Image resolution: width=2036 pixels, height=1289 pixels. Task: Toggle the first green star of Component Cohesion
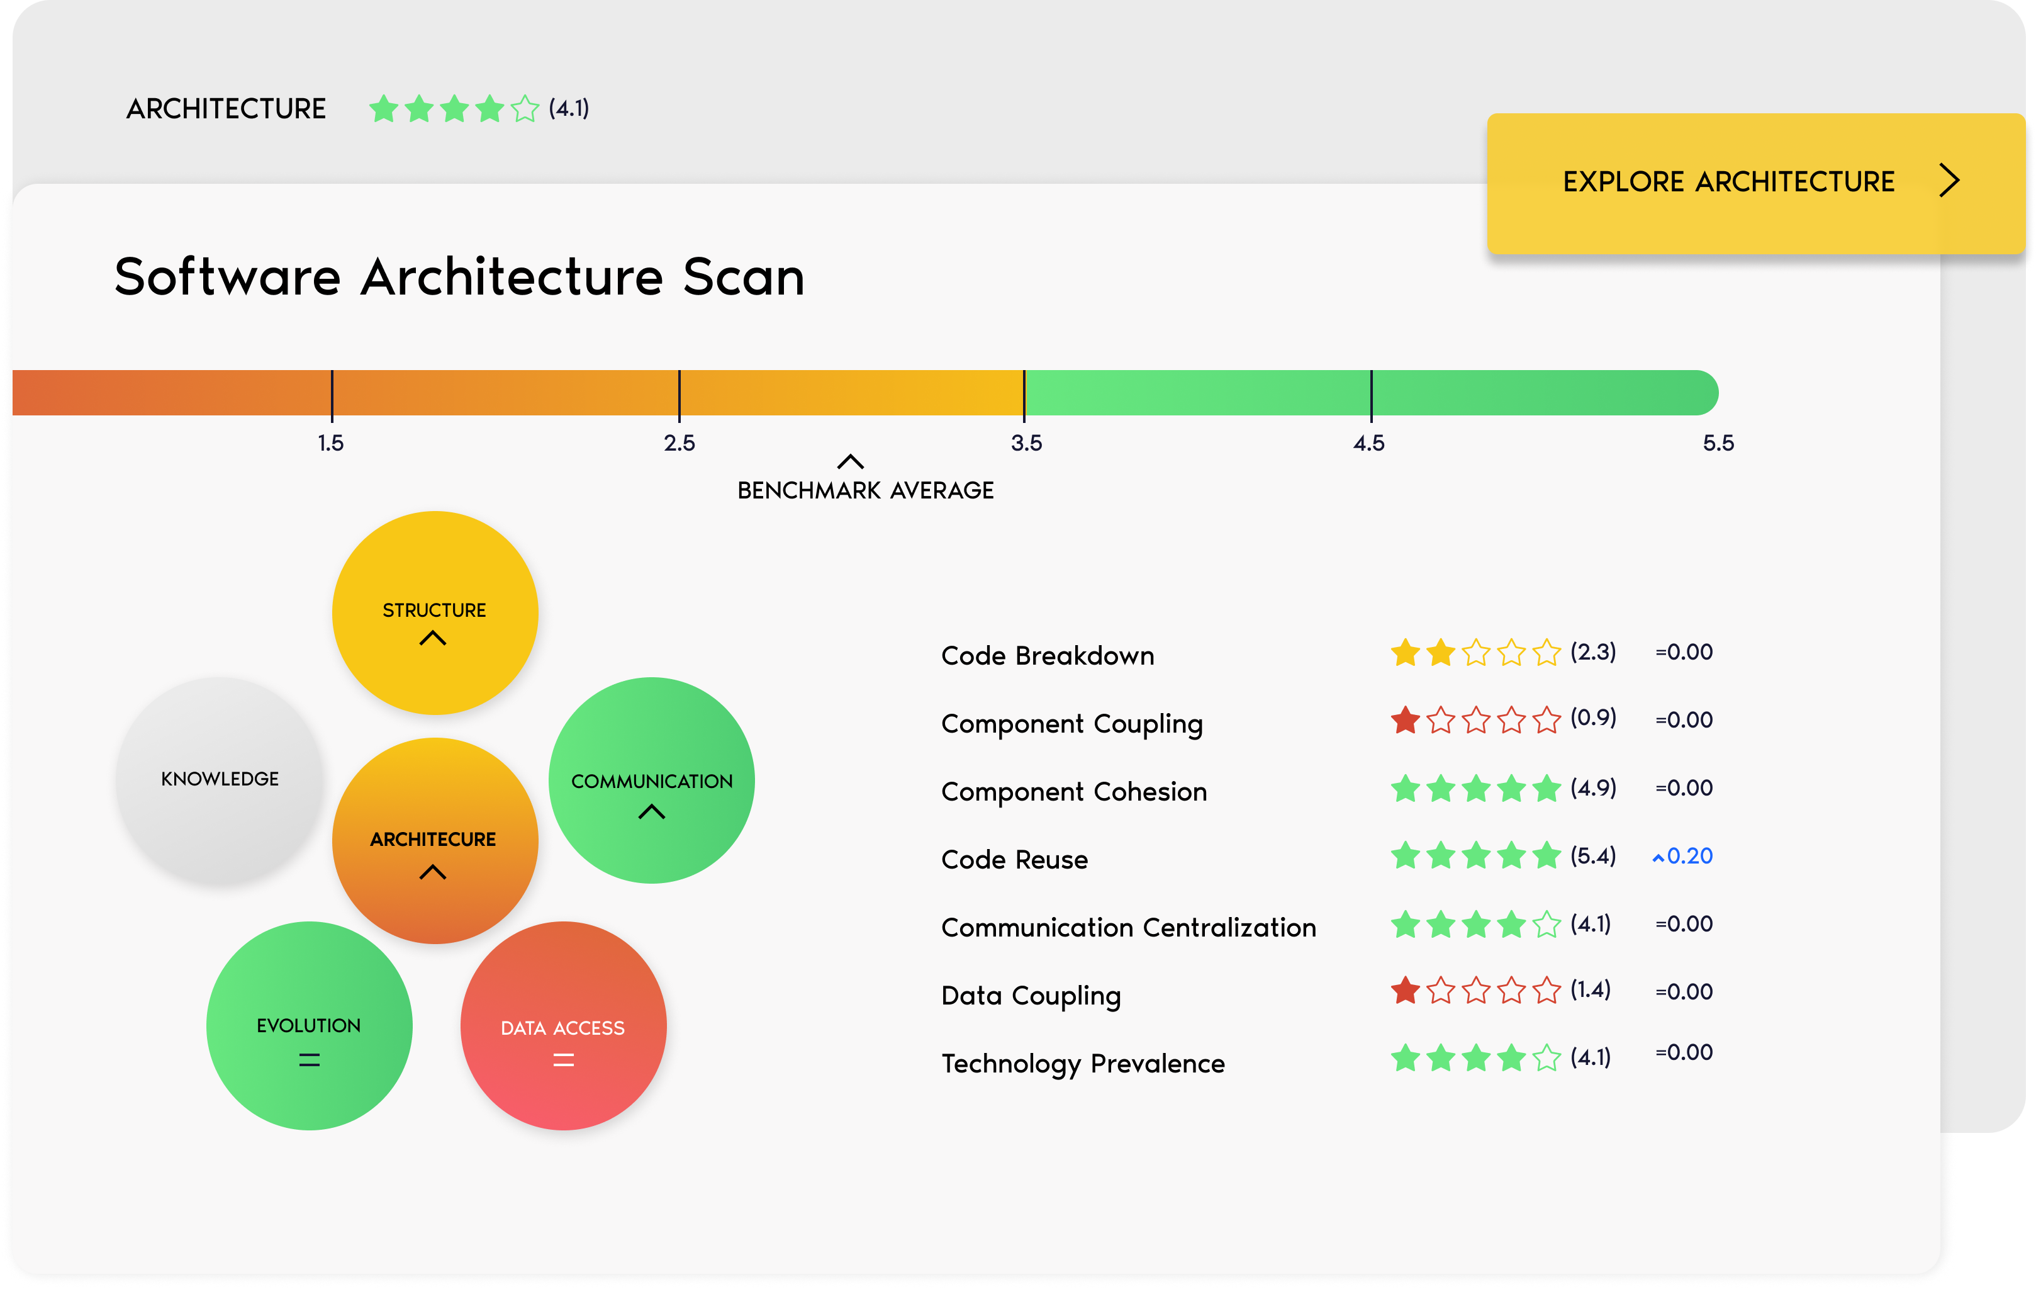pos(1406,788)
